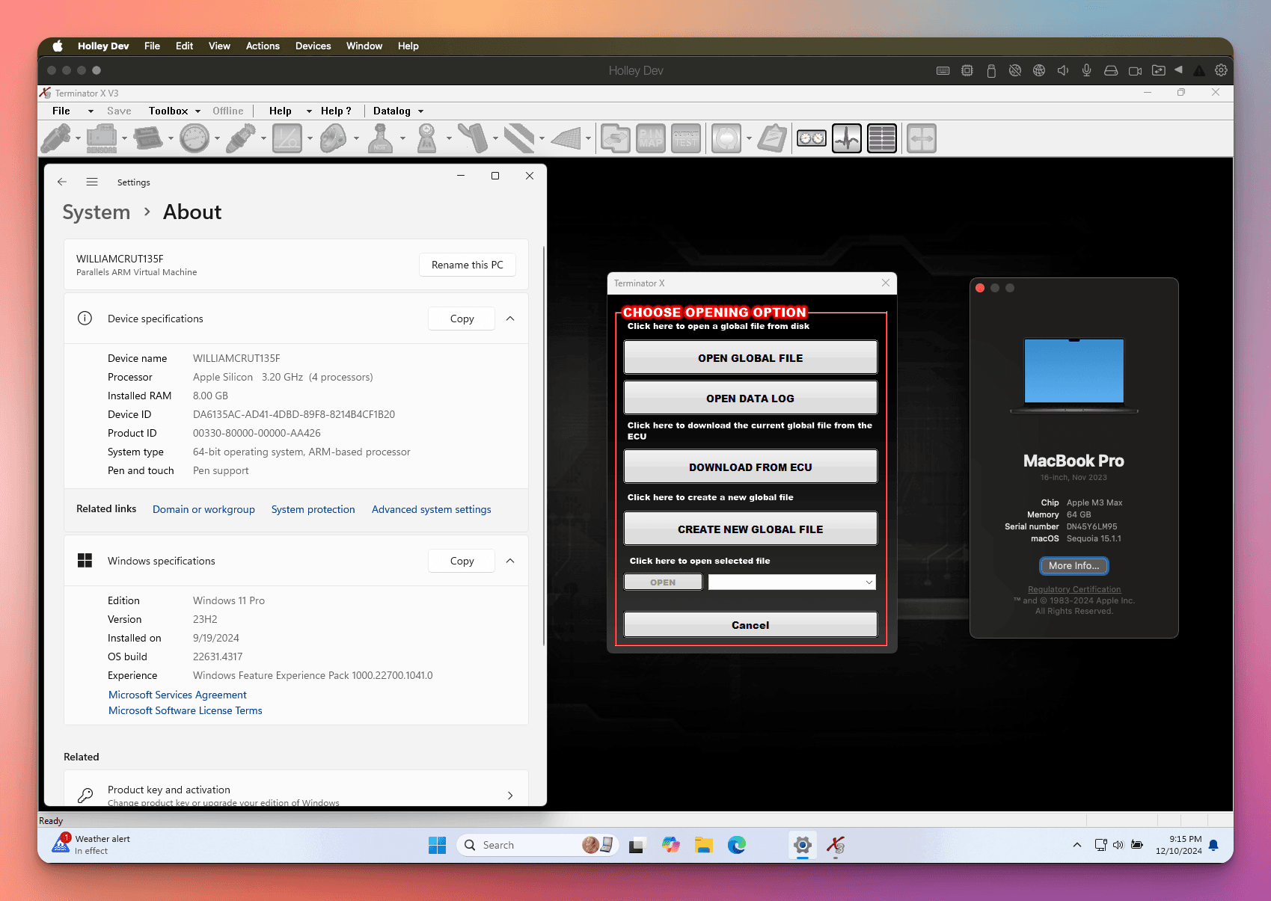Open the PIN MAP tool
The width and height of the screenshot is (1271, 901).
point(649,138)
